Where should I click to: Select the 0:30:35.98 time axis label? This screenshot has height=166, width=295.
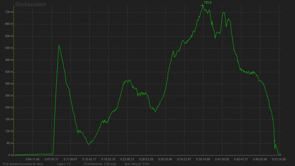pyautogui.click(x=165, y=159)
